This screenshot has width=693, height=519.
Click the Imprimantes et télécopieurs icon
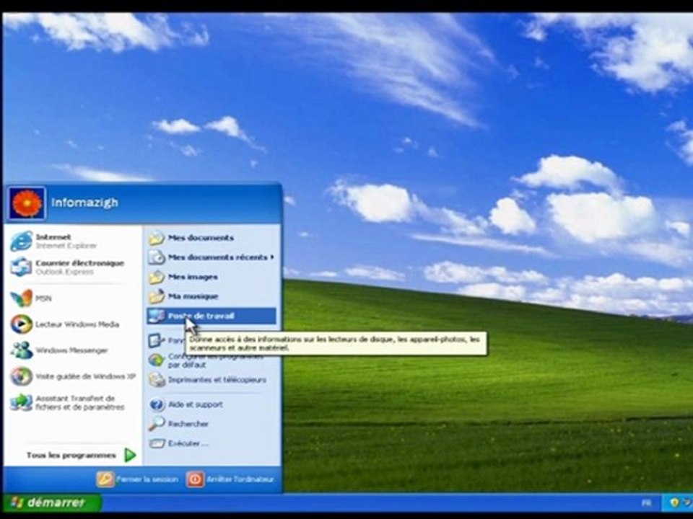click(157, 380)
